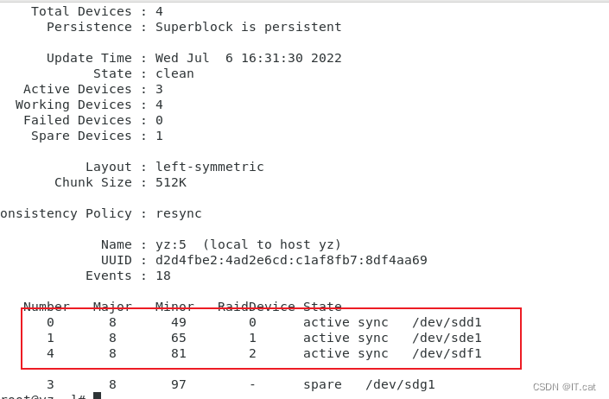609x399 pixels.
Task: Click the clean state value
Action: tap(174, 73)
